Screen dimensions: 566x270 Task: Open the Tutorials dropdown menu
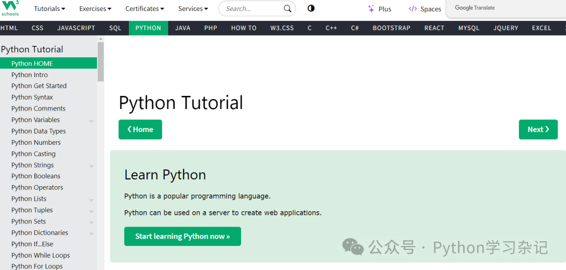tap(49, 9)
